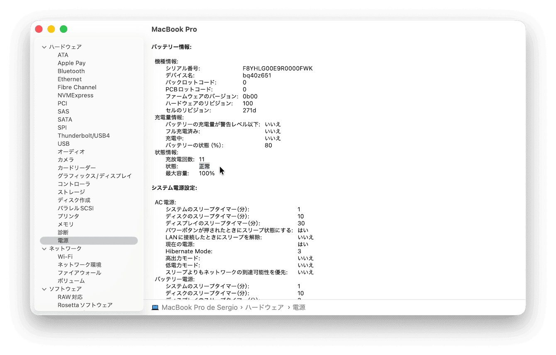Select SPI in the sidebar

pos(62,128)
